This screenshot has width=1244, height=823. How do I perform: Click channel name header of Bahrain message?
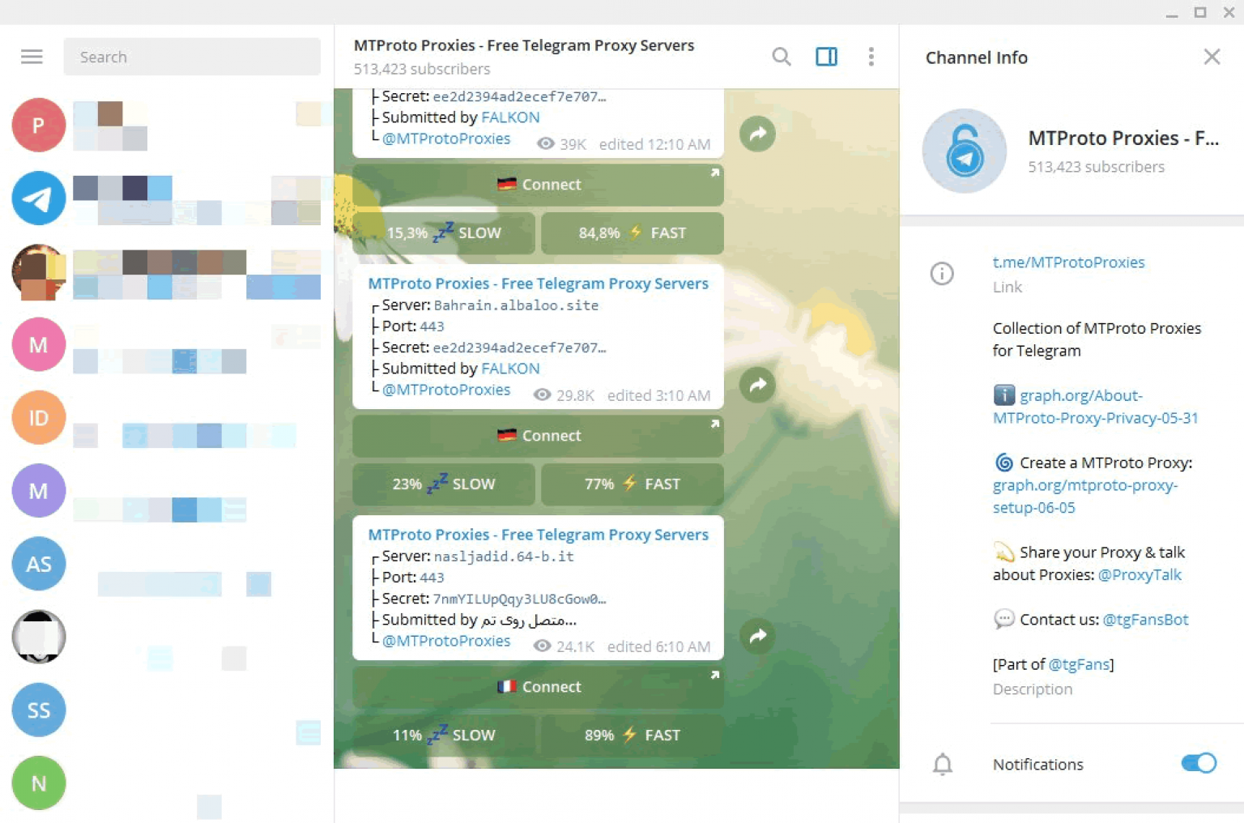[x=538, y=284]
